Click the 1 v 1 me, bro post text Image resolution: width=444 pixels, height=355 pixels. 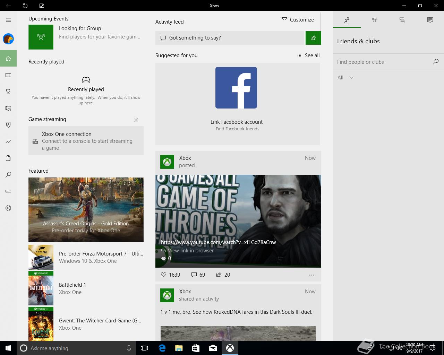(236, 312)
